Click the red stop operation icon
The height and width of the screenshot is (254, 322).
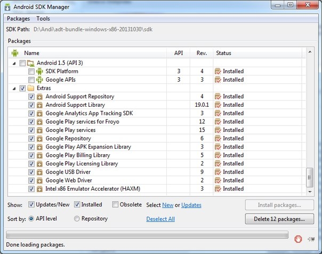tap(298, 239)
